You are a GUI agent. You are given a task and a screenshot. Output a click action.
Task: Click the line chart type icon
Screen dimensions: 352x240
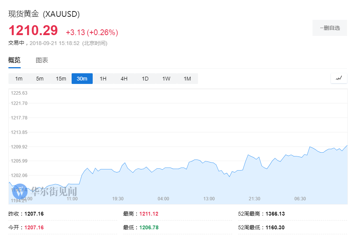(339, 78)
